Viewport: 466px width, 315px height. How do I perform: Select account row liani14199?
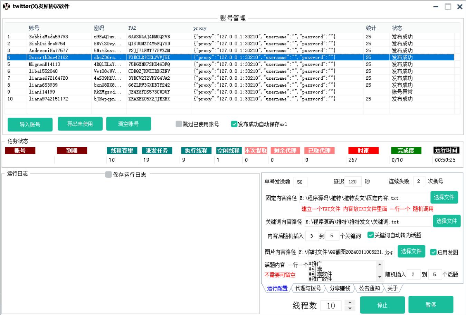[42, 92]
